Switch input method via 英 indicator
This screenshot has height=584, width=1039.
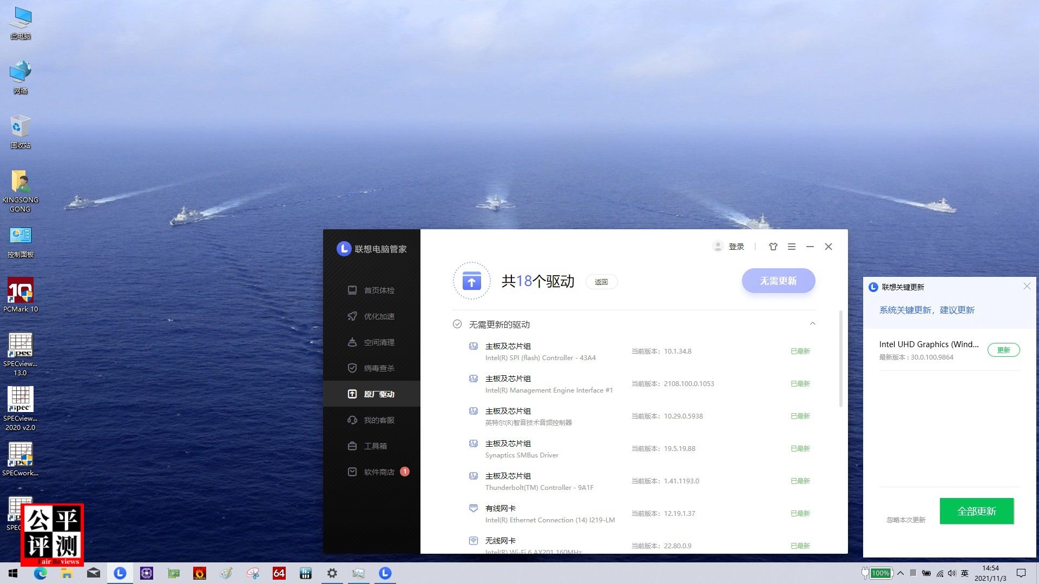click(x=965, y=573)
